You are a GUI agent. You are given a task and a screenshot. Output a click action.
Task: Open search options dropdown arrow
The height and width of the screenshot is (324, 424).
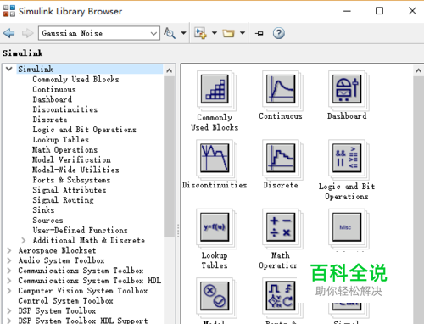[x=183, y=33]
